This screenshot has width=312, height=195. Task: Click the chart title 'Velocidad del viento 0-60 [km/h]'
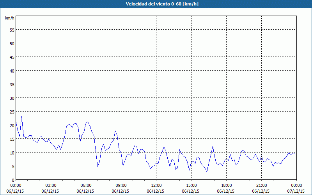156,4
